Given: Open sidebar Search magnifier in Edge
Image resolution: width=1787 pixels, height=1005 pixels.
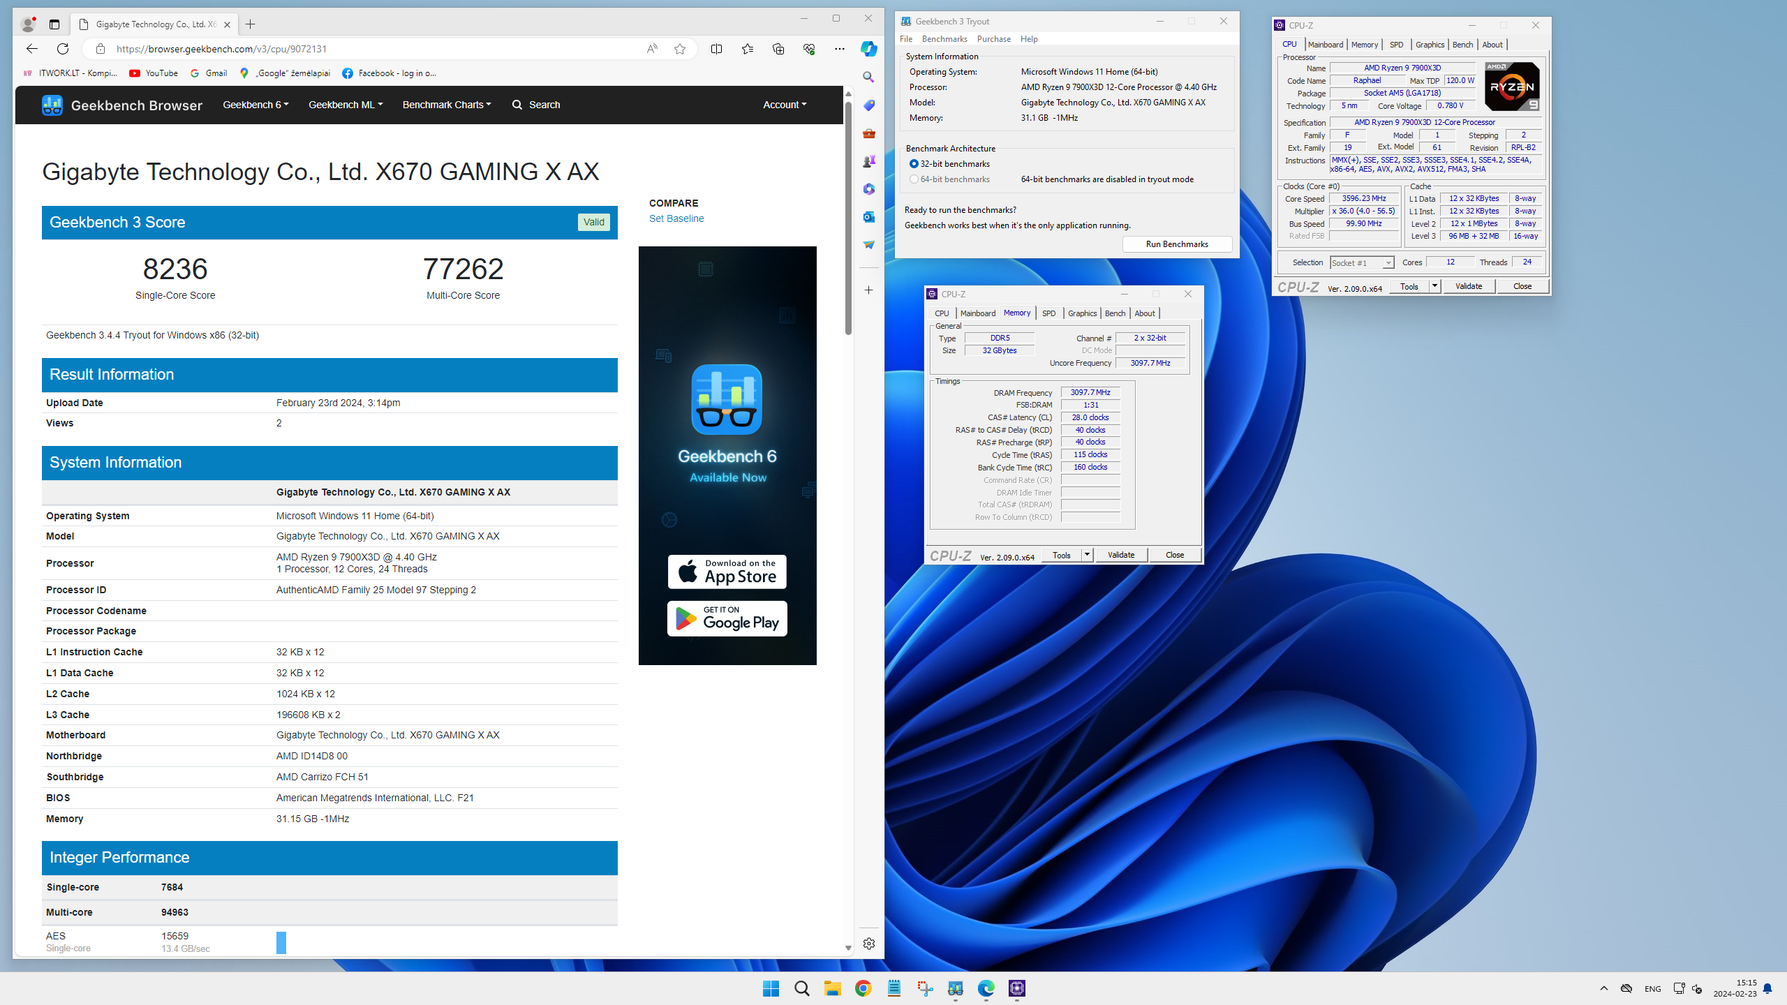Looking at the screenshot, I should pyautogui.click(x=869, y=77).
